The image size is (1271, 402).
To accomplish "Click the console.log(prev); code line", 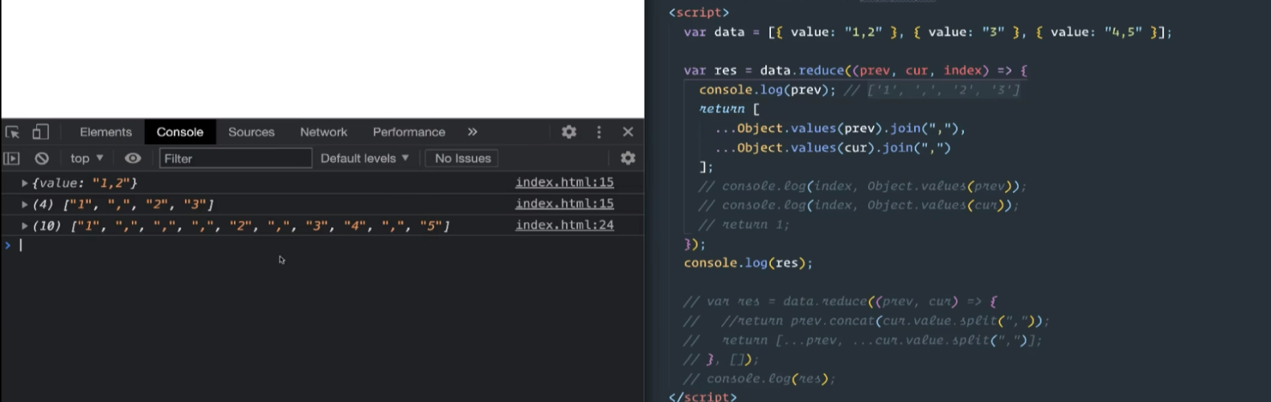I will pos(768,90).
